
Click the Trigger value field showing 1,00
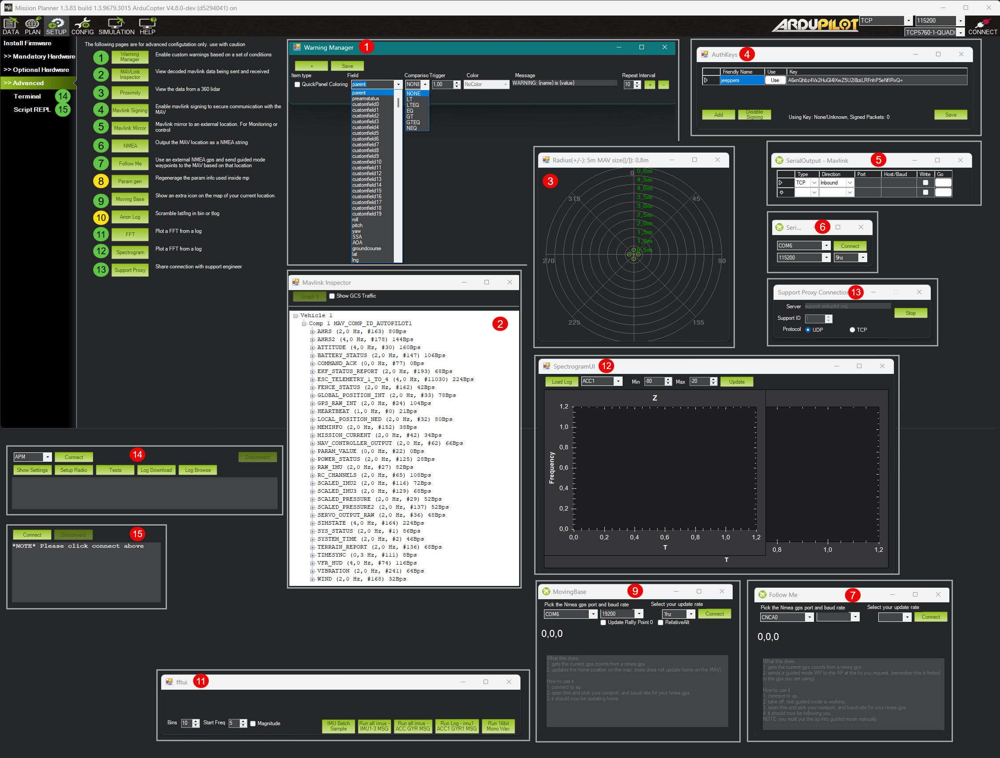click(442, 84)
